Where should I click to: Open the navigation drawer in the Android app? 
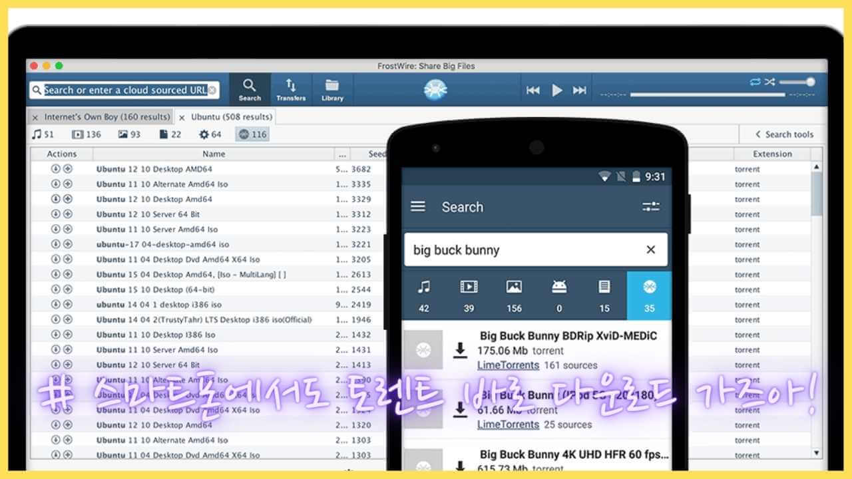pyautogui.click(x=418, y=206)
